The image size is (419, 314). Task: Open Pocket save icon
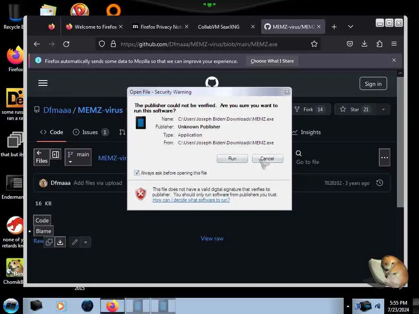click(350, 44)
